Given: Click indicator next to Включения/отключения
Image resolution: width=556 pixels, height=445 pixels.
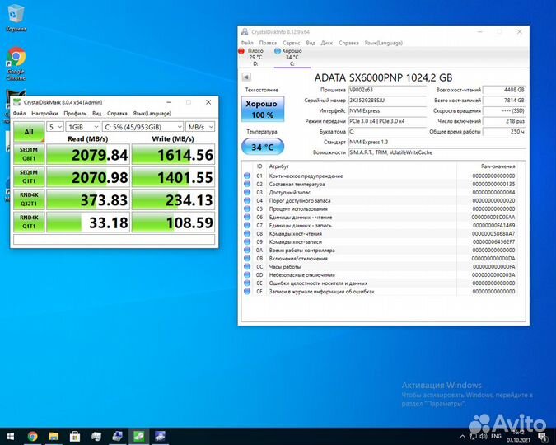Looking at the screenshot, I should (x=247, y=258).
